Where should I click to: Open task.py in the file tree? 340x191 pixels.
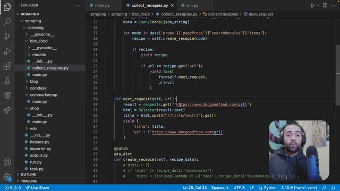(37, 169)
